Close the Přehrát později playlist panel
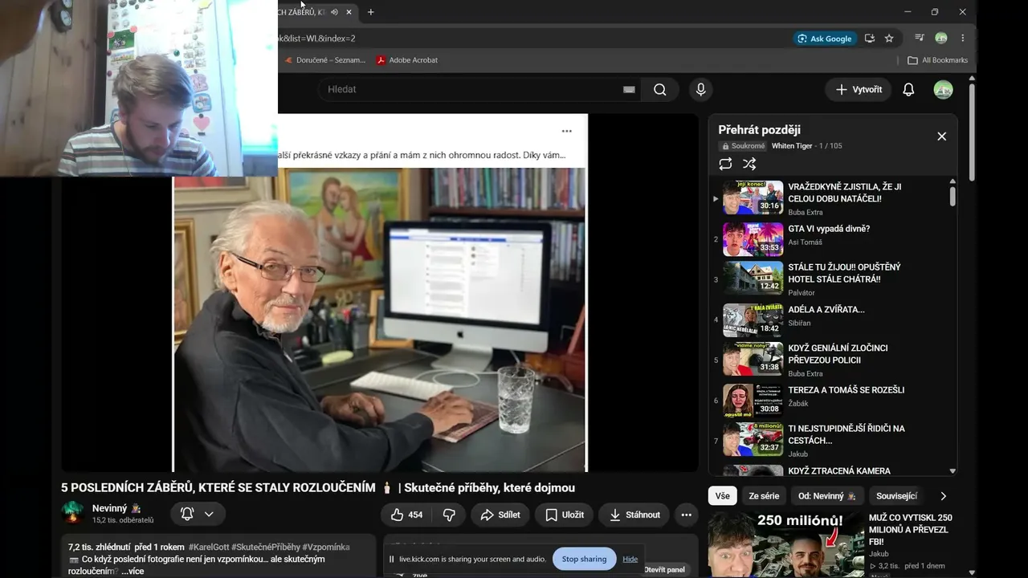Image resolution: width=1028 pixels, height=578 pixels. tap(942, 136)
